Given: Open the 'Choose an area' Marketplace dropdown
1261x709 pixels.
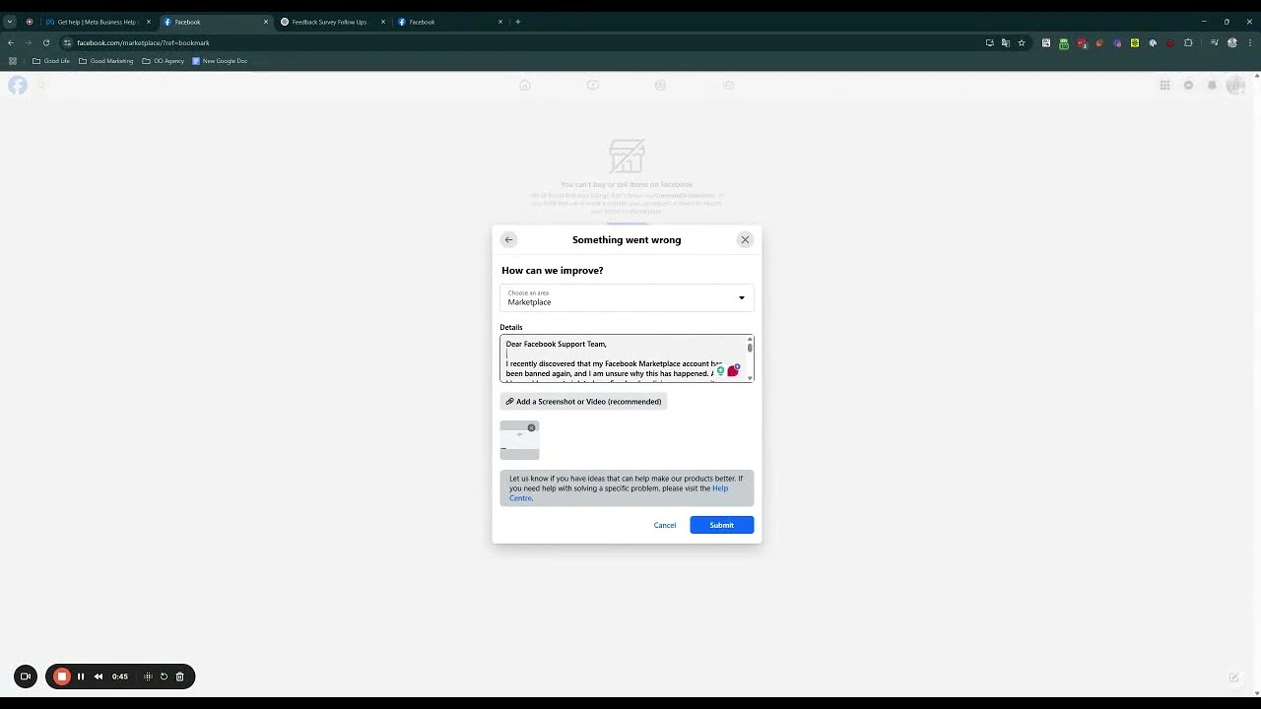Looking at the screenshot, I should (x=627, y=297).
